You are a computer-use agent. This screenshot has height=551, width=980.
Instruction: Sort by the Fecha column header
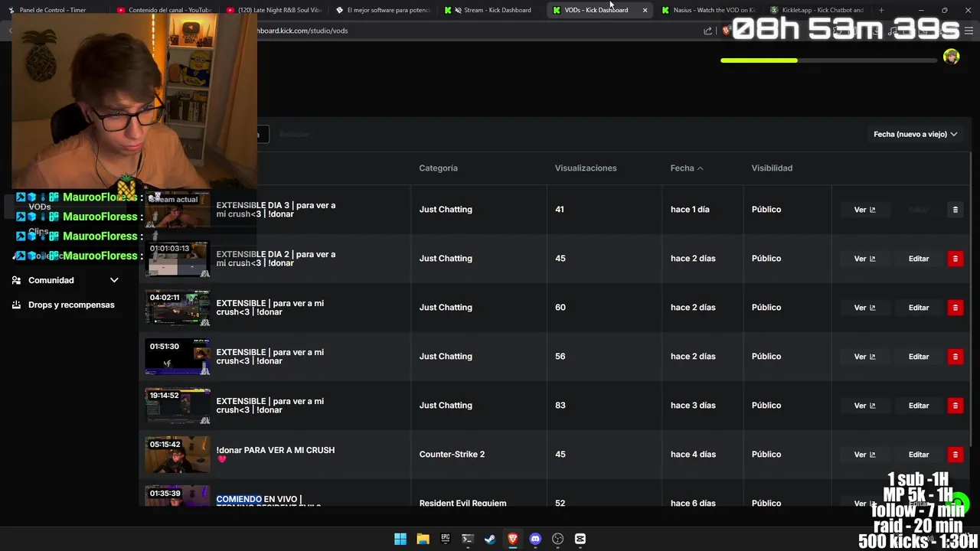point(687,168)
